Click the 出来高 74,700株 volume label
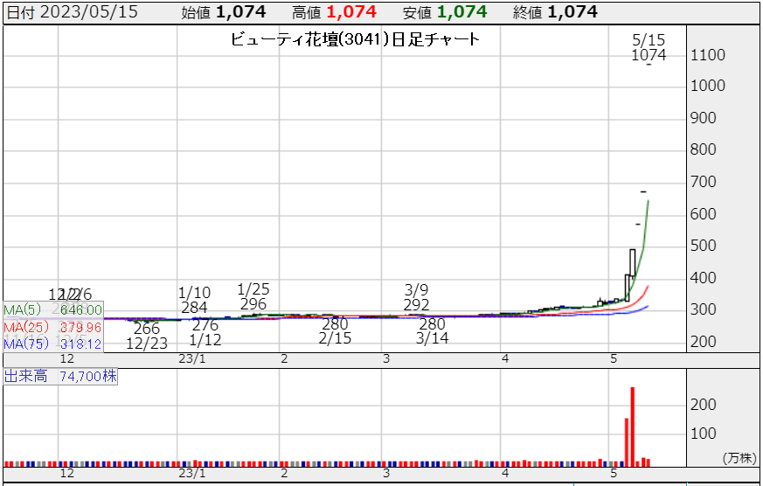This screenshot has width=763, height=486. click(60, 377)
